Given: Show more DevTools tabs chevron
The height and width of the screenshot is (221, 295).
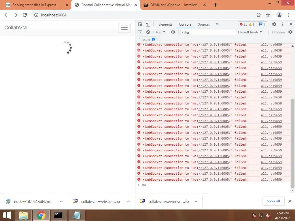Looking at the screenshot, I should [x=217, y=24].
